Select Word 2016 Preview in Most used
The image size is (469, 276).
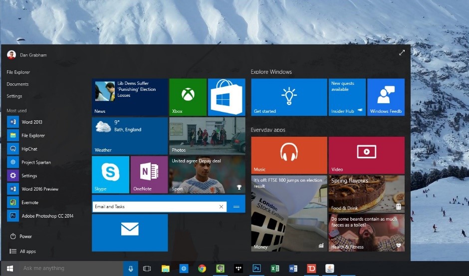(40, 189)
